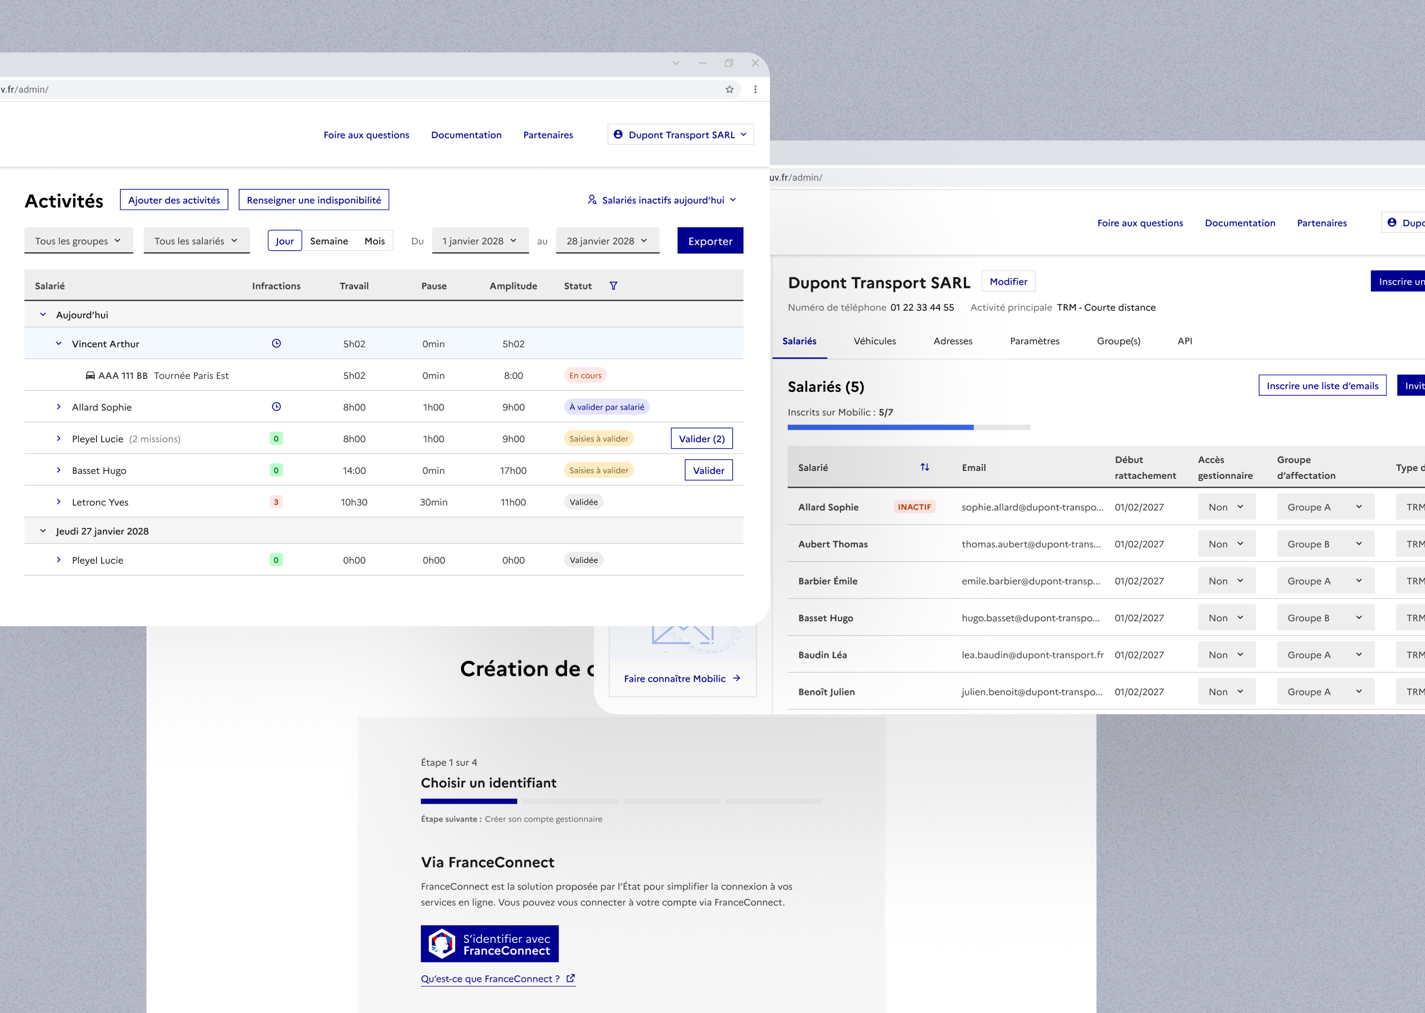Viewport: 1425px width, 1013px height.
Task: Click S'identifier avec FranceConnect button
Action: pos(489,944)
